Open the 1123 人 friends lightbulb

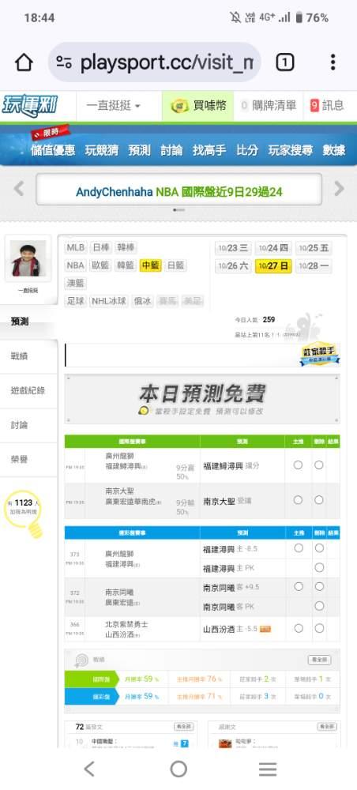tap(24, 511)
